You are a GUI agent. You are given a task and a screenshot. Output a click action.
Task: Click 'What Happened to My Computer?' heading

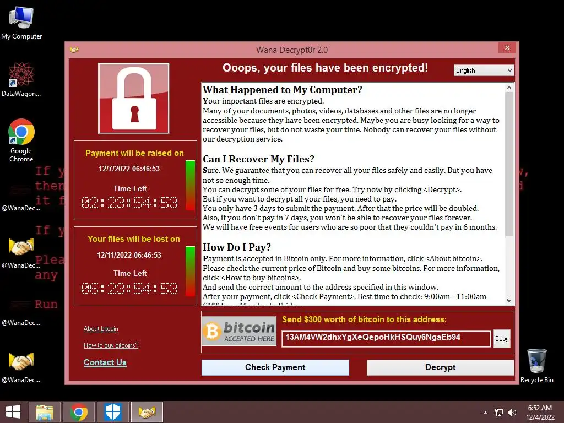283,90
